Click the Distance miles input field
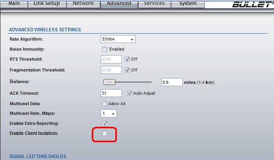 [172, 82]
